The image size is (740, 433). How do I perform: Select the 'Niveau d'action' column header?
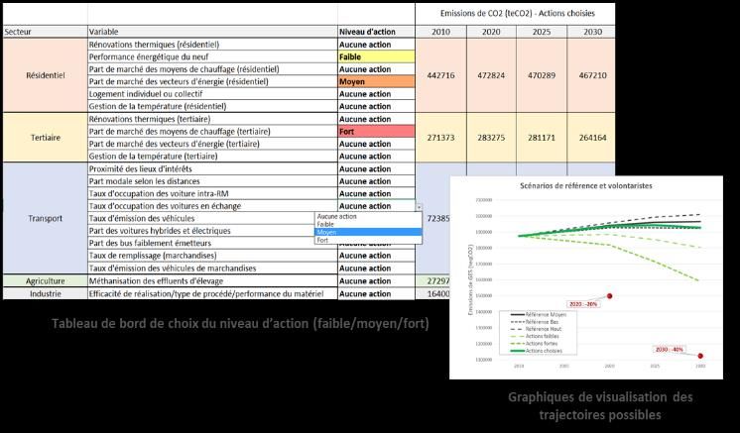374,33
